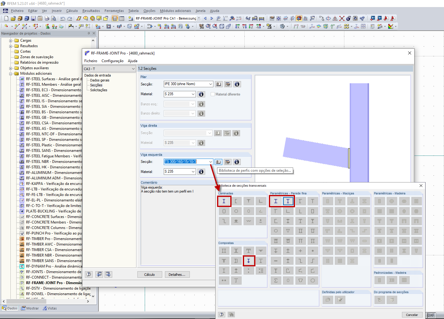444x319 pixels.
Task: Expand the Resultados tree node
Action: coord(11,46)
